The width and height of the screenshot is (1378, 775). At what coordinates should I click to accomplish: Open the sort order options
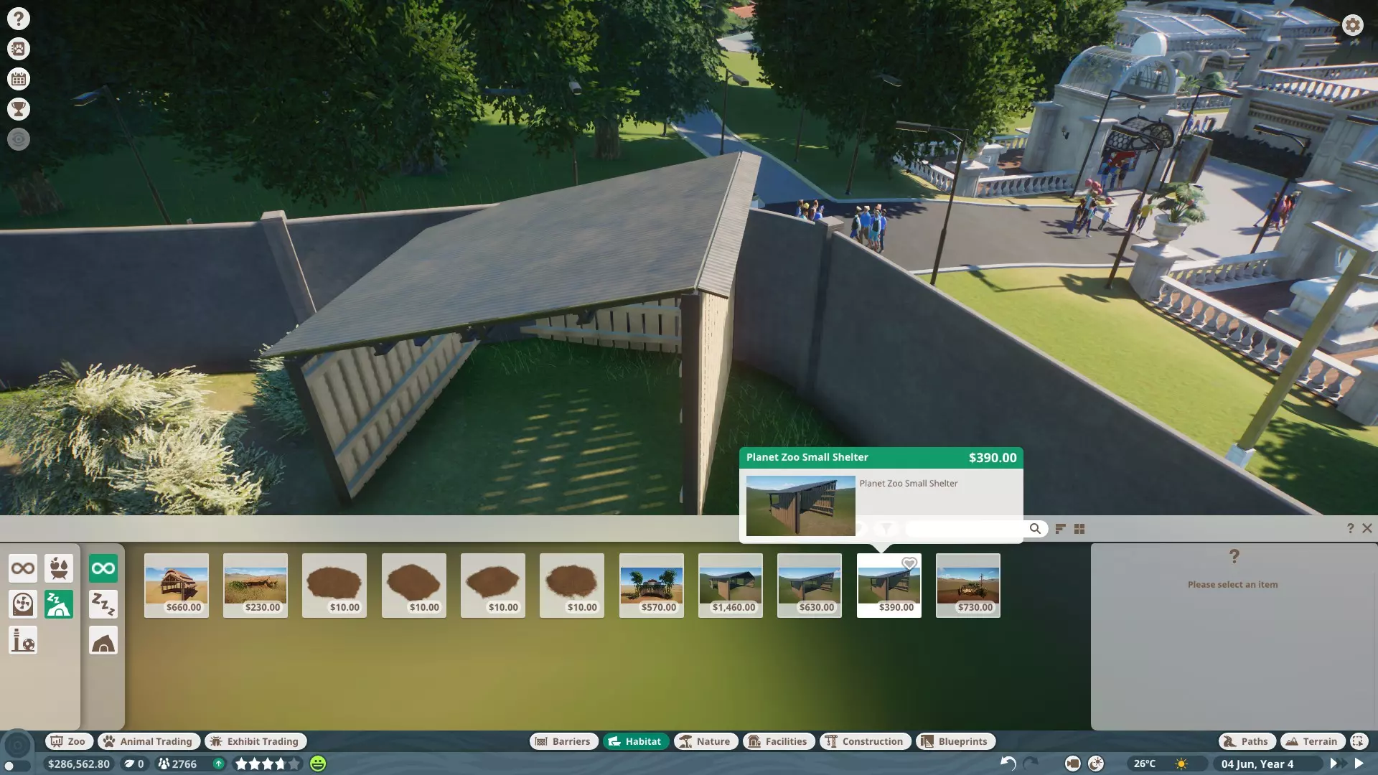pyautogui.click(x=1060, y=529)
